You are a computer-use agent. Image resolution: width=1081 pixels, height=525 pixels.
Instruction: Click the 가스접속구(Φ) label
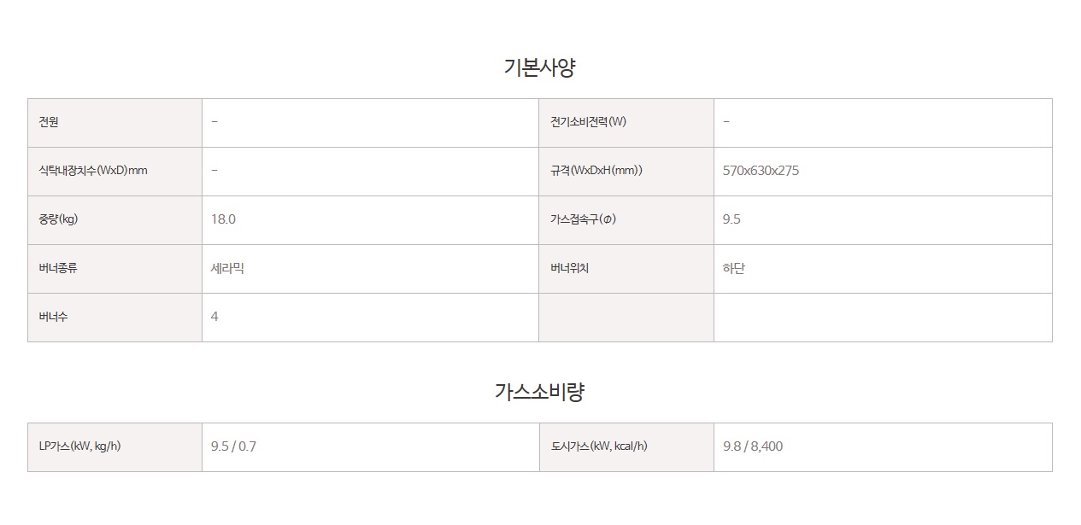coord(584,219)
